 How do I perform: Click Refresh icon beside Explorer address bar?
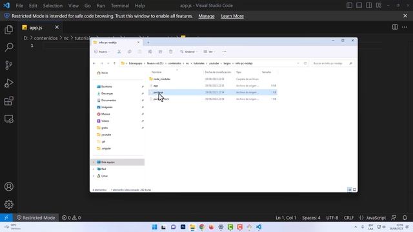(x=305, y=63)
